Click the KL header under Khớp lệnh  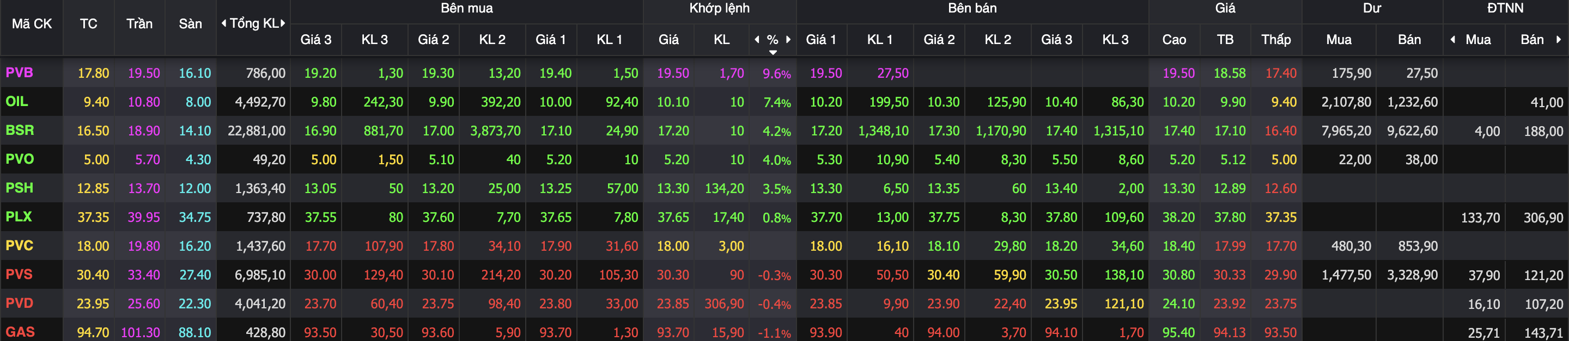pos(722,40)
